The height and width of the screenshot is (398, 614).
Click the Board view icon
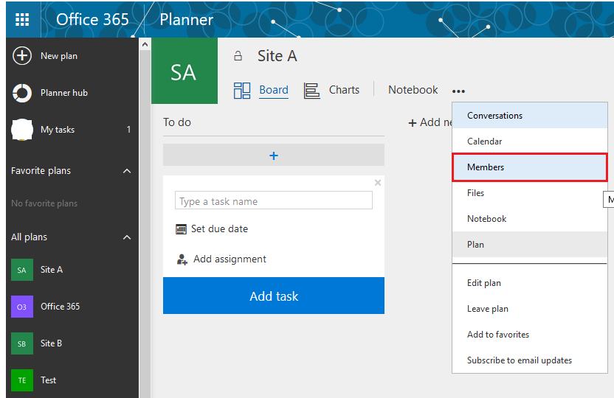click(x=242, y=91)
